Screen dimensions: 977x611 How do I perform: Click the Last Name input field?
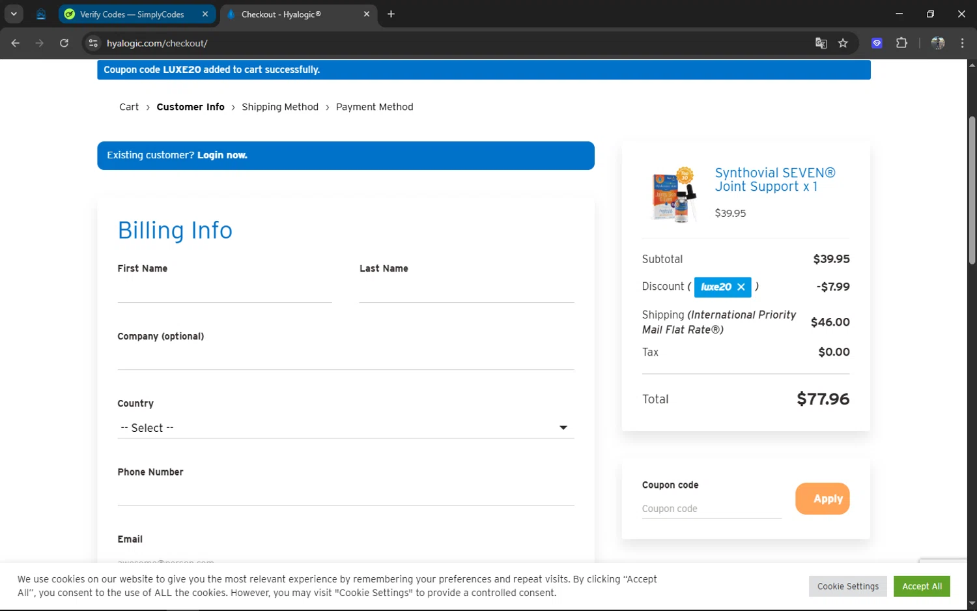click(466, 291)
